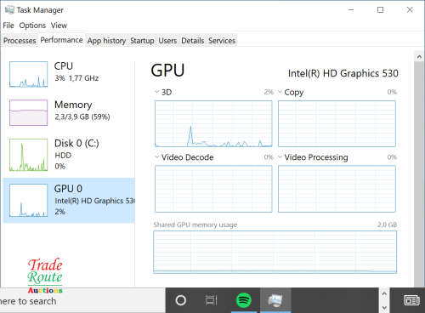Click the Shared GPU memory usage graph
Image resolution: width=425 pixels, height=313 pixels.
click(275, 252)
